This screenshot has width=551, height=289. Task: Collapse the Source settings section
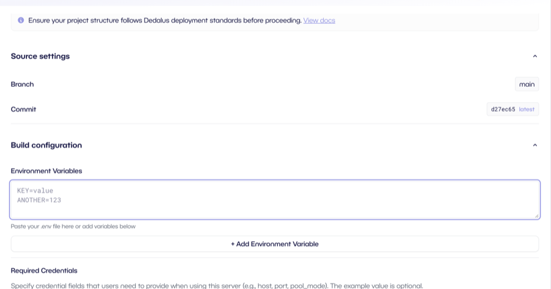pos(535,56)
